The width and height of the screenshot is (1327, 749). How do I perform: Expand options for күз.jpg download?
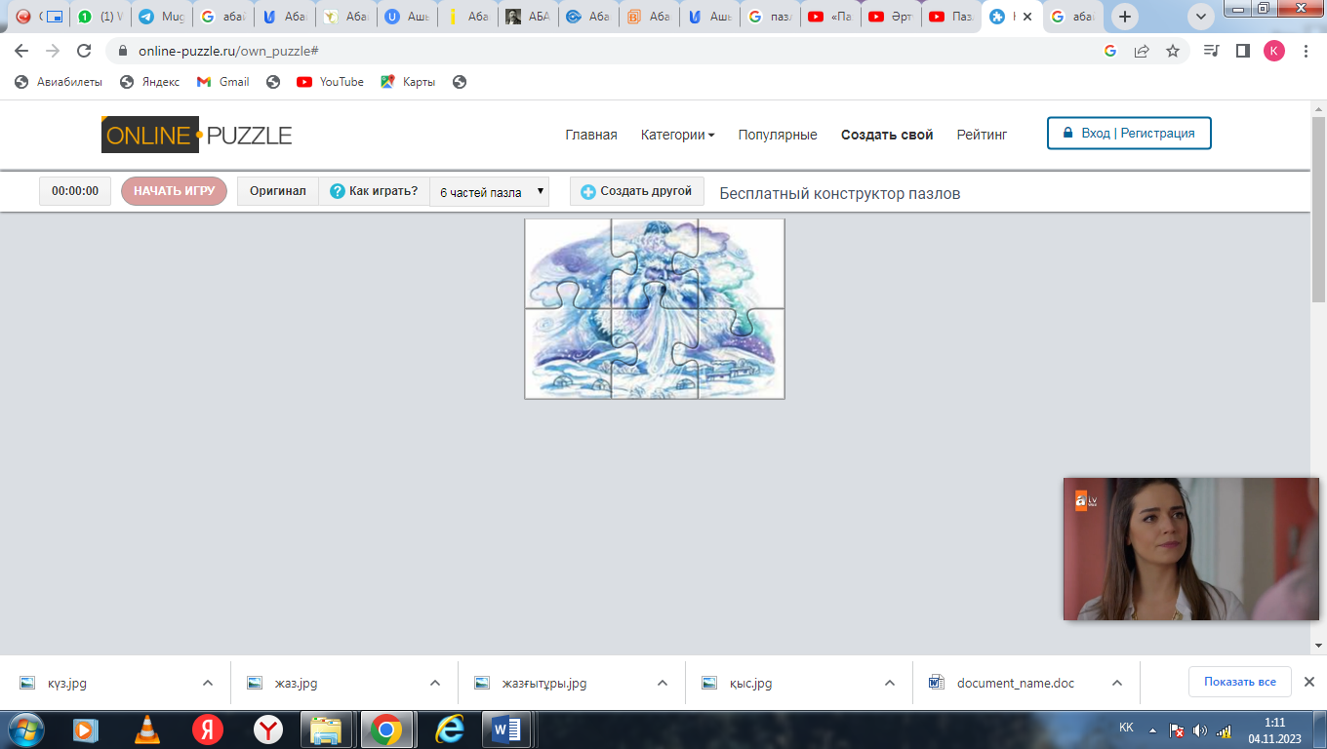click(x=207, y=683)
